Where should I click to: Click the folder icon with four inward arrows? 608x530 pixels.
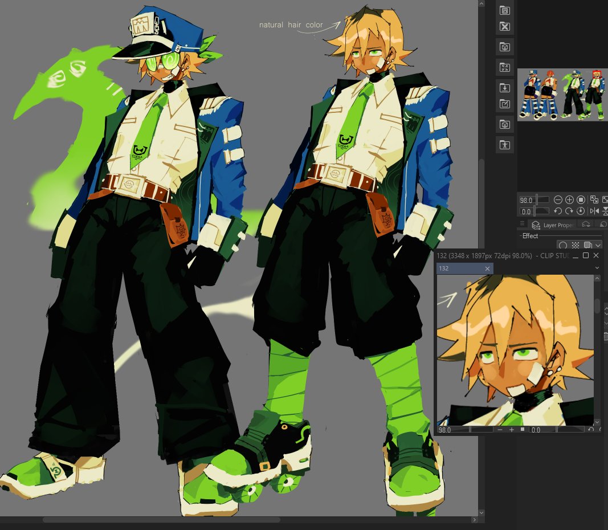click(504, 67)
